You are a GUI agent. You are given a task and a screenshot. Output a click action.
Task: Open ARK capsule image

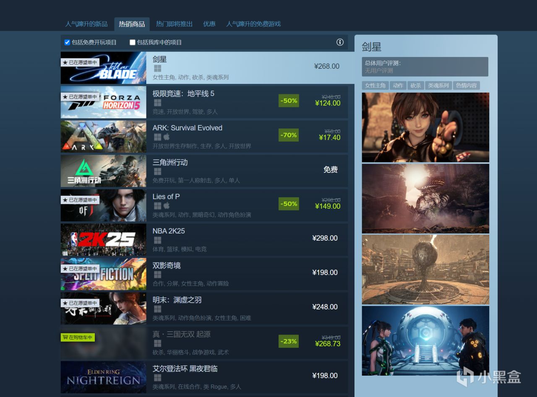104,137
